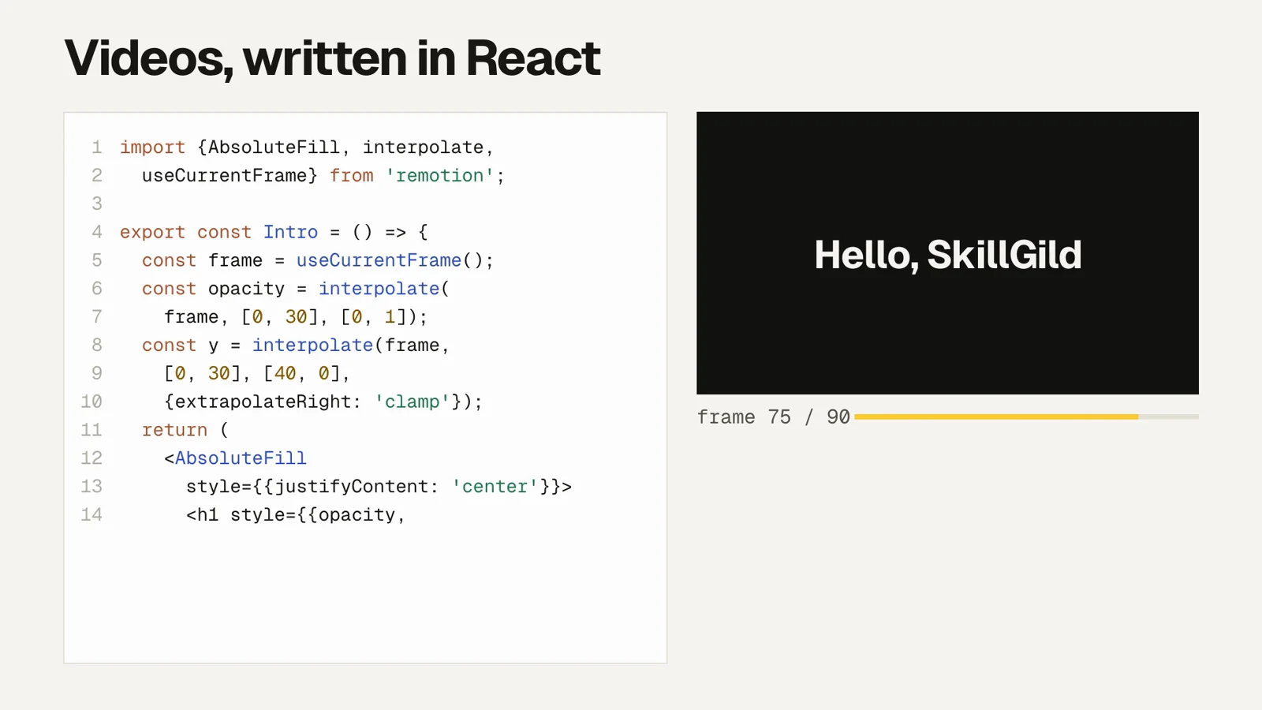The image size is (1262, 710).
Task: Click line number 3 in the gutter
Action: (x=97, y=204)
